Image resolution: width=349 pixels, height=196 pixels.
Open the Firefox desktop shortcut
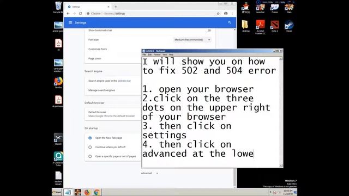[58, 83]
